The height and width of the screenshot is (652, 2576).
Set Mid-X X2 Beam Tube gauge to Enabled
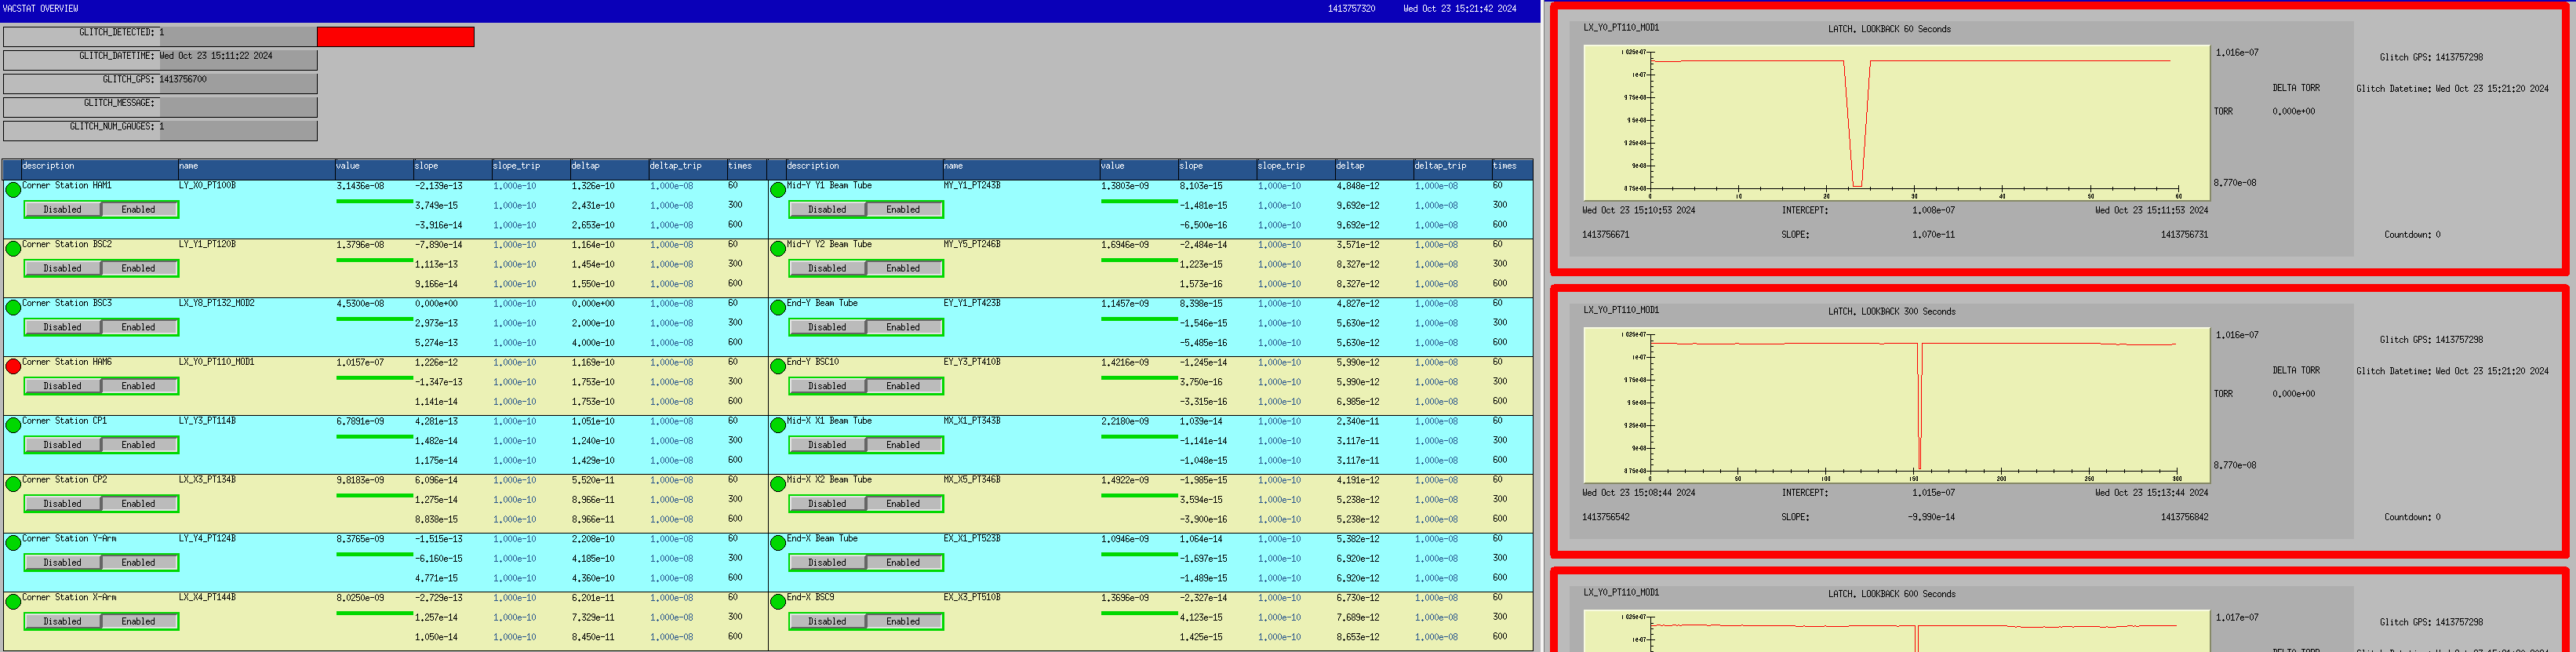(x=903, y=504)
